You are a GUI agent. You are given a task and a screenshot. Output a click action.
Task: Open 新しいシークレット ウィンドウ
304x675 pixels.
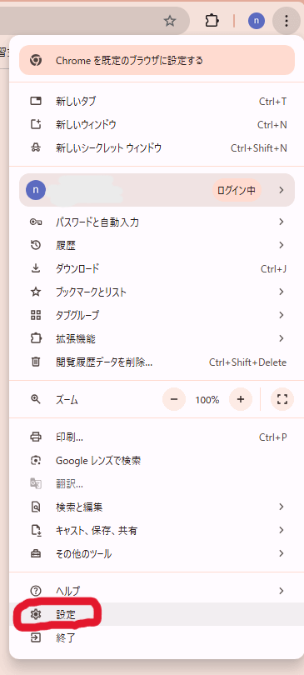[x=157, y=148]
